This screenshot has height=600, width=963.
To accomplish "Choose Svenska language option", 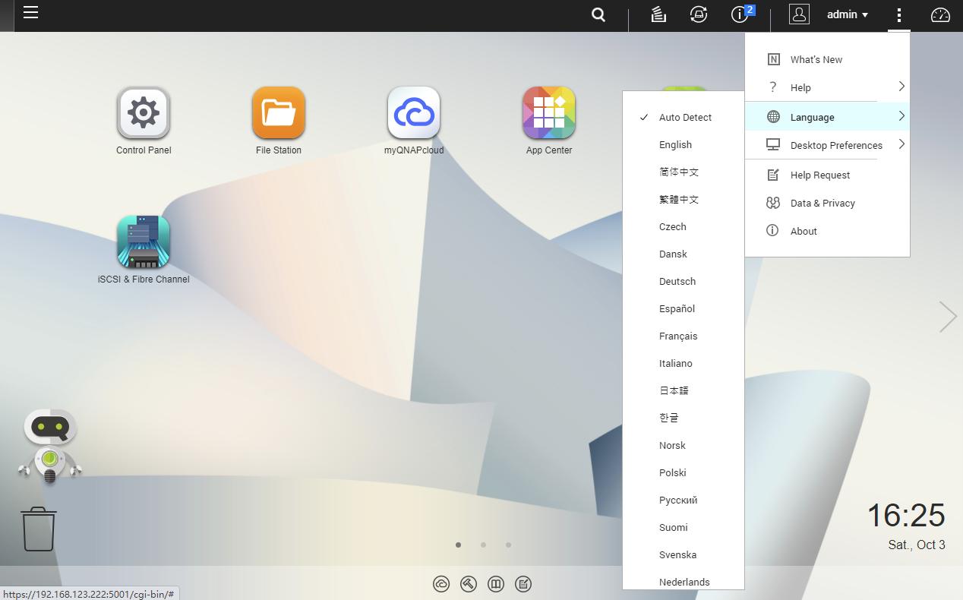I will pos(684,554).
